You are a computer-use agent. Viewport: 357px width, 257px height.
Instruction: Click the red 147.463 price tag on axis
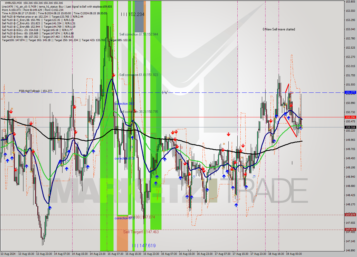[350, 229]
